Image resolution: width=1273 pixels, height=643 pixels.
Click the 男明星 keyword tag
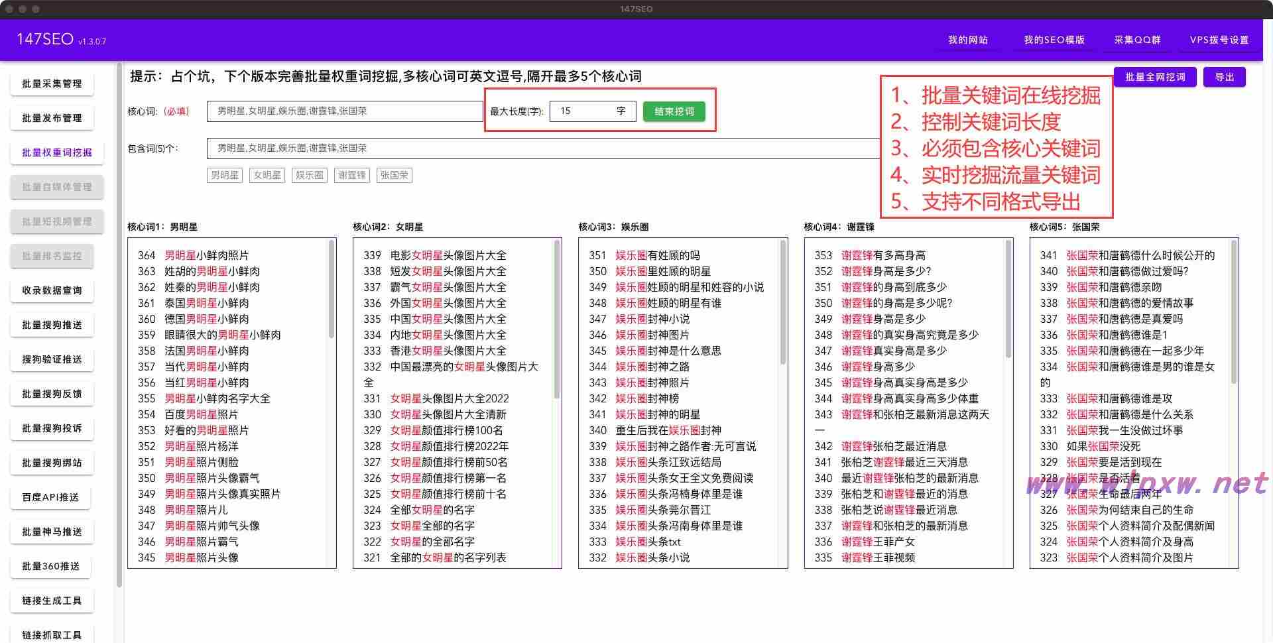(224, 175)
